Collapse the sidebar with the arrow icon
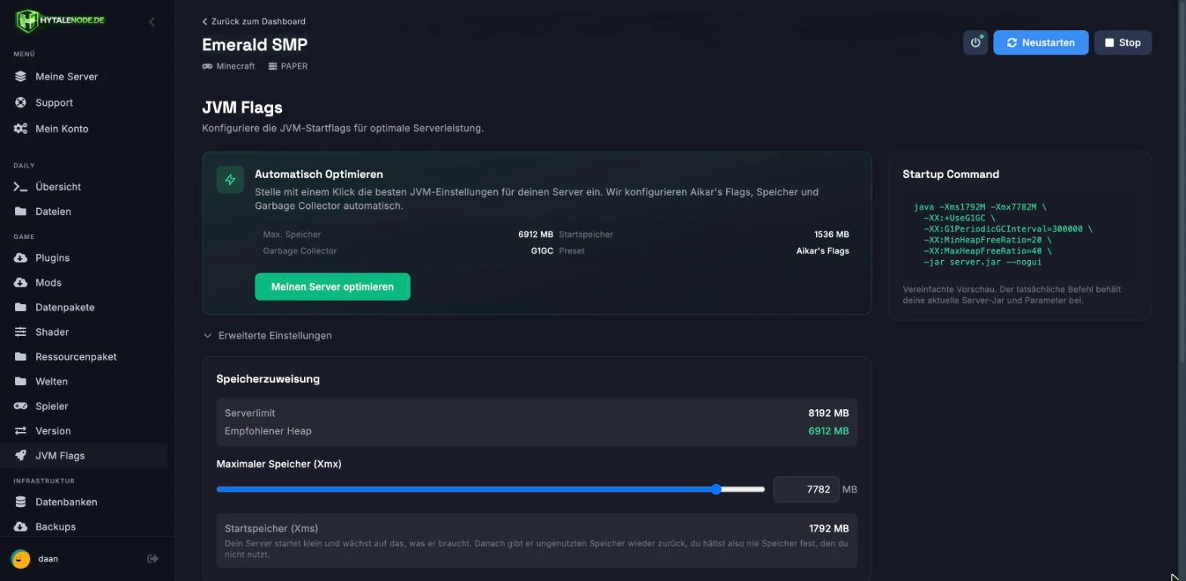Image resolution: width=1186 pixels, height=581 pixels. click(x=151, y=22)
